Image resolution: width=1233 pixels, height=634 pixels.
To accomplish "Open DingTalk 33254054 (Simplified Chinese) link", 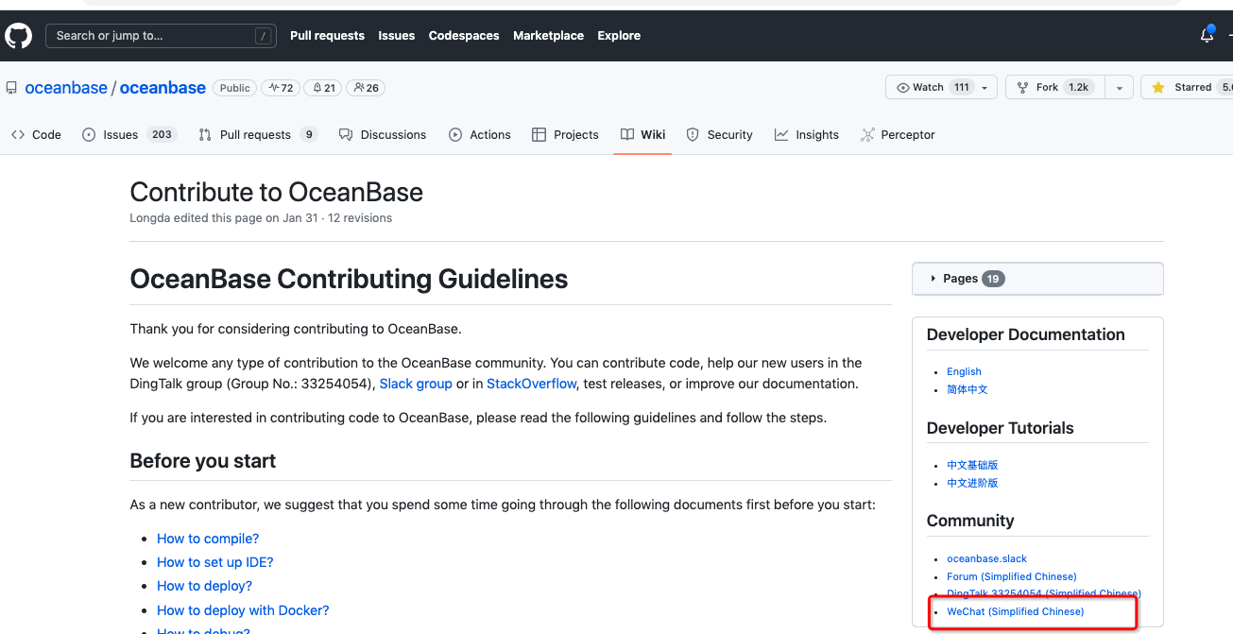I will 1044,593.
